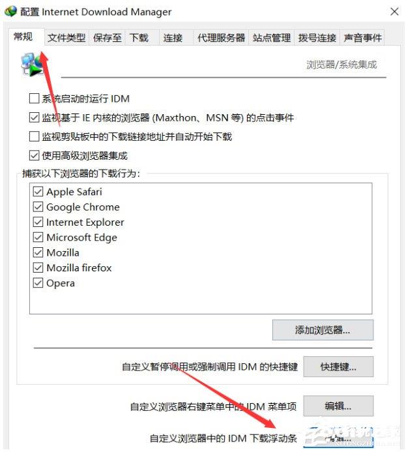
Task: Enable 监视剪贴板中的下载链接 checkbox
Action: (x=35, y=136)
